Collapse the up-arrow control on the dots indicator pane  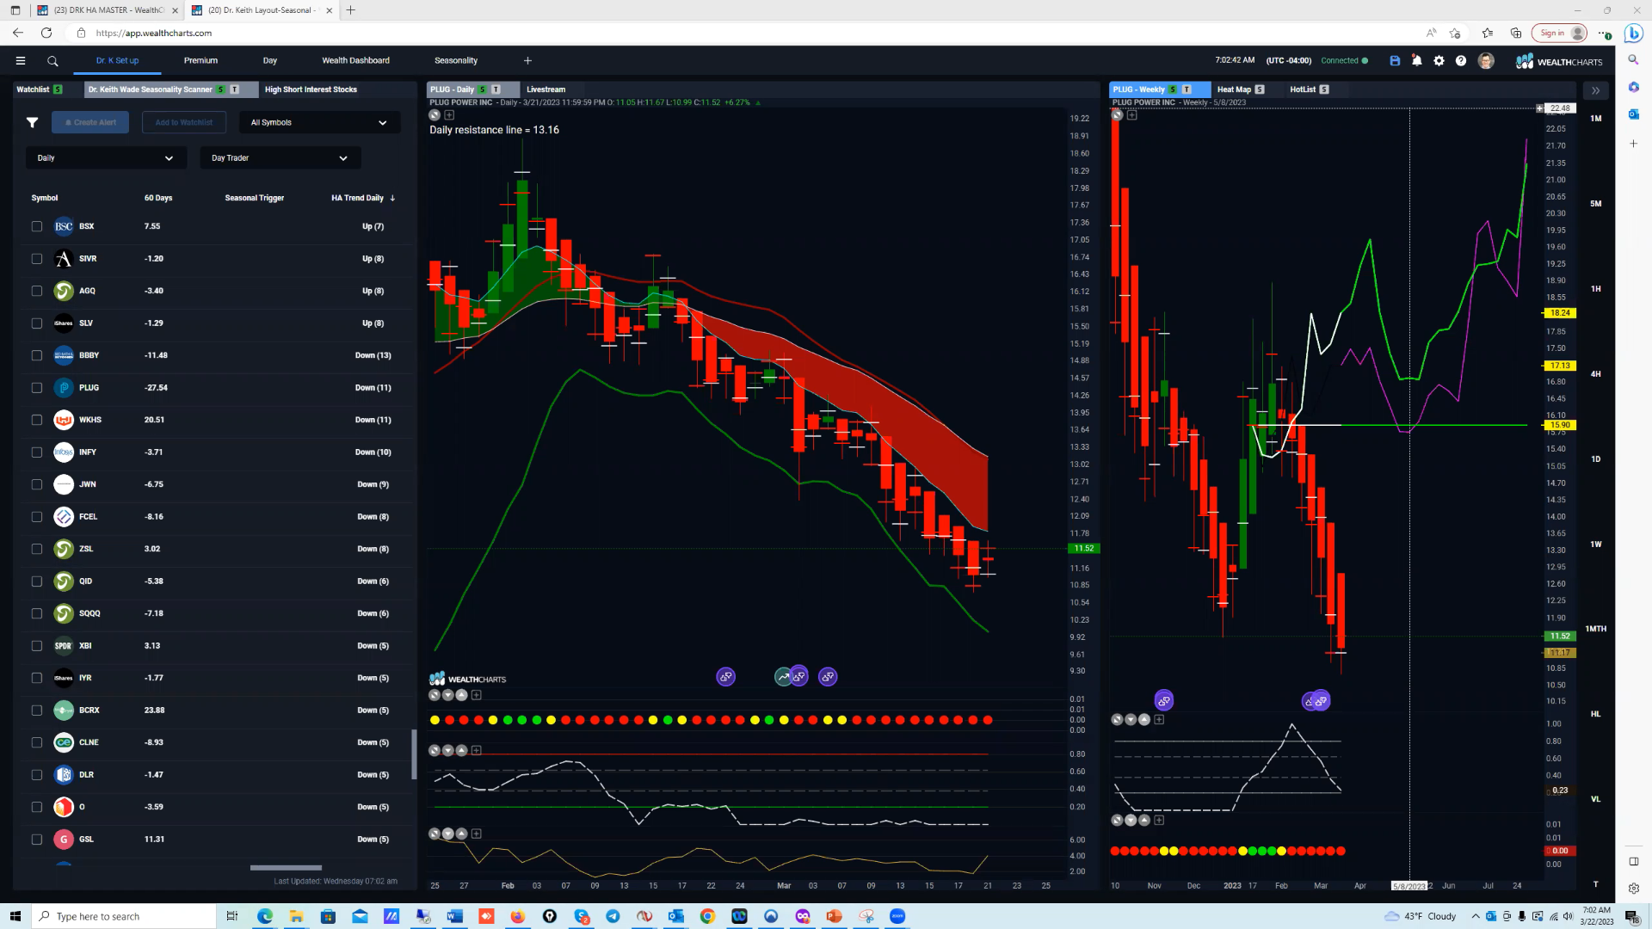pos(462,695)
